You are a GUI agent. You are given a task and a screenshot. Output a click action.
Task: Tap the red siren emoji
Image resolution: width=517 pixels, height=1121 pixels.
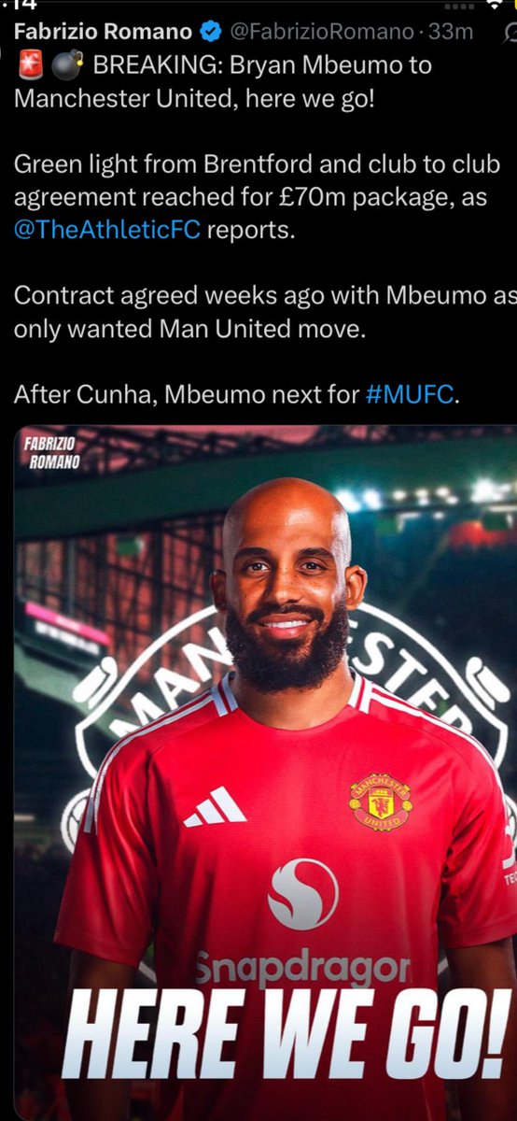[31, 67]
